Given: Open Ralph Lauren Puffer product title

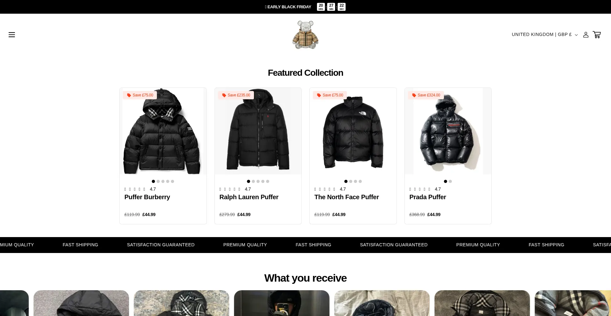Looking at the screenshot, I should [x=249, y=197].
